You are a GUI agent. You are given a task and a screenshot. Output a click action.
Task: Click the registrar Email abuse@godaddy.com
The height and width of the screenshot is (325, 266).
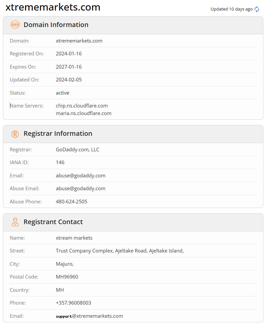(81, 176)
